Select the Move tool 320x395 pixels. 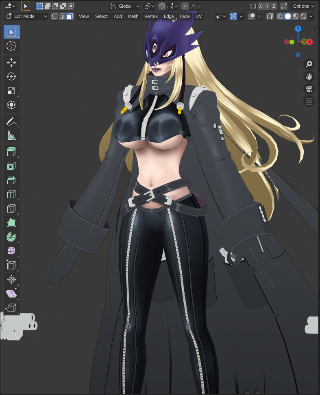coord(12,63)
